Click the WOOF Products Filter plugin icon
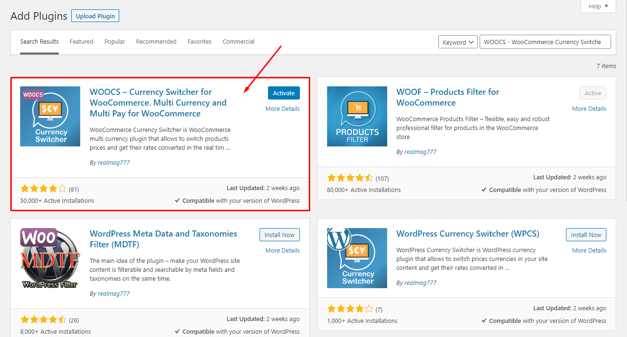This screenshot has width=627, height=337. pyautogui.click(x=357, y=116)
